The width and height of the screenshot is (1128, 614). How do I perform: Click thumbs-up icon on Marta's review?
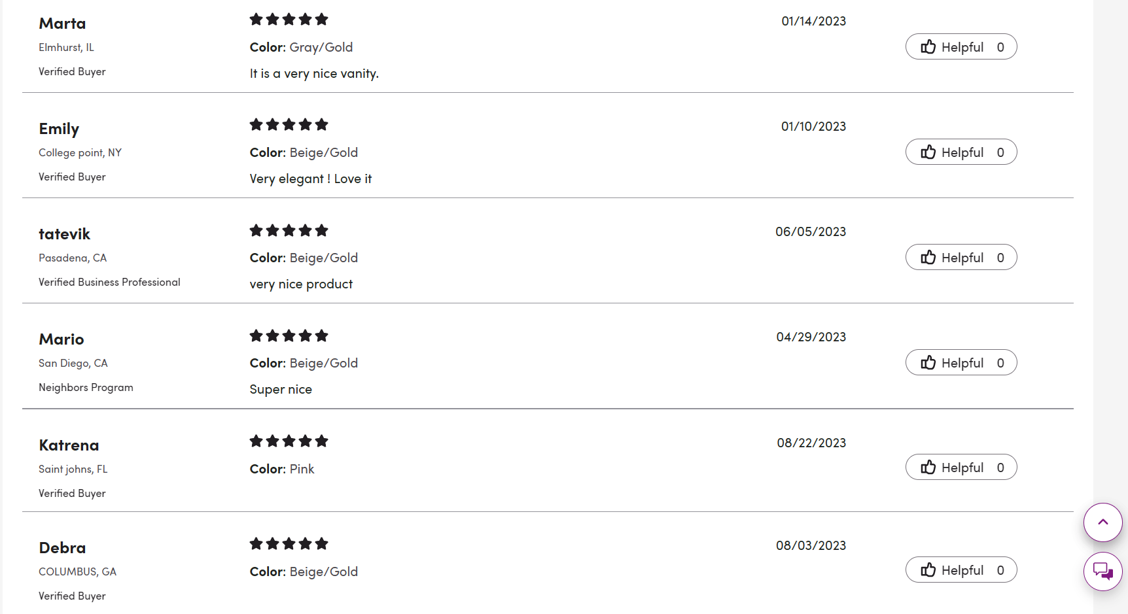pyautogui.click(x=928, y=46)
